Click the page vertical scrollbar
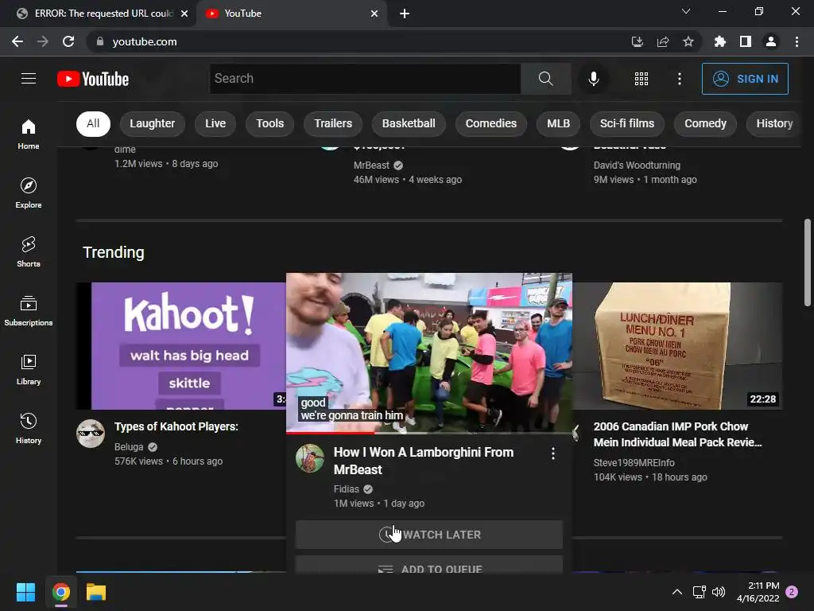This screenshot has height=611, width=814. point(808,263)
